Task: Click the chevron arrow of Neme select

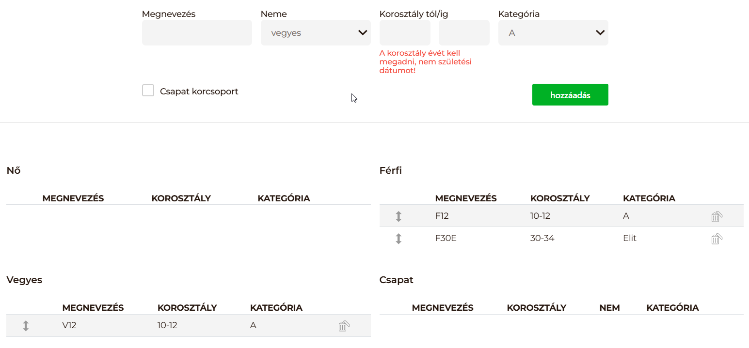Action: (x=362, y=33)
